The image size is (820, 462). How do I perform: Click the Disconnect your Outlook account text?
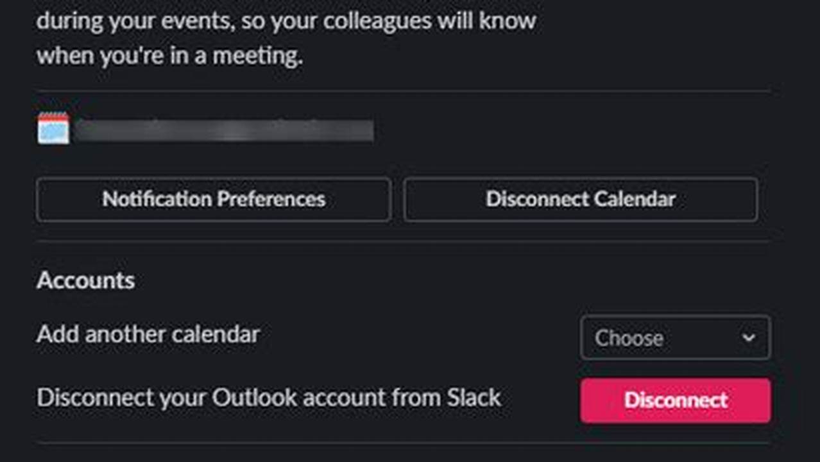[269, 398]
